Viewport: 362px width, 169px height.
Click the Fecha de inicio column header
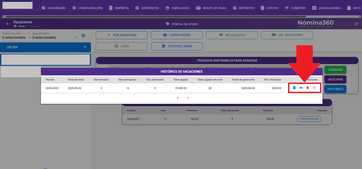pyautogui.click(x=76, y=80)
